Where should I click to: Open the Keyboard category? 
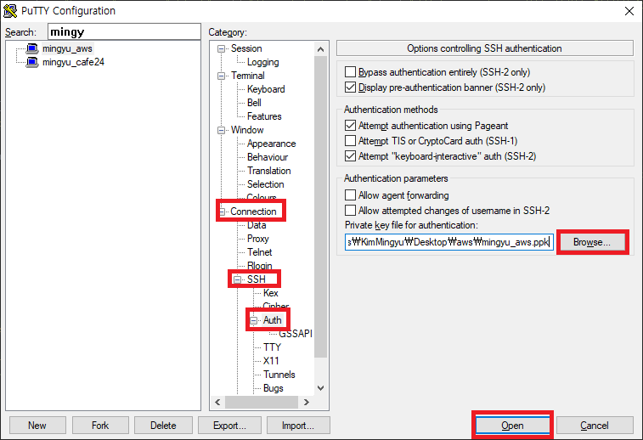click(x=266, y=89)
